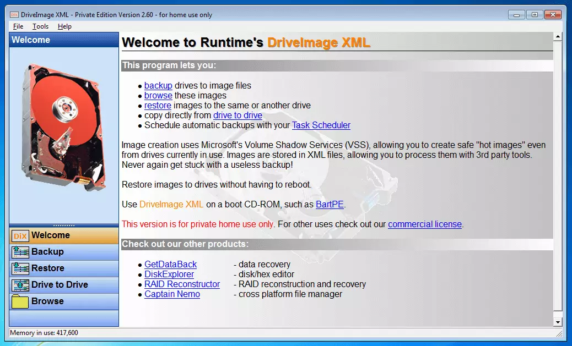The height and width of the screenshot is (346, 572).
Task: Open the Help menu
Action: 64,26
